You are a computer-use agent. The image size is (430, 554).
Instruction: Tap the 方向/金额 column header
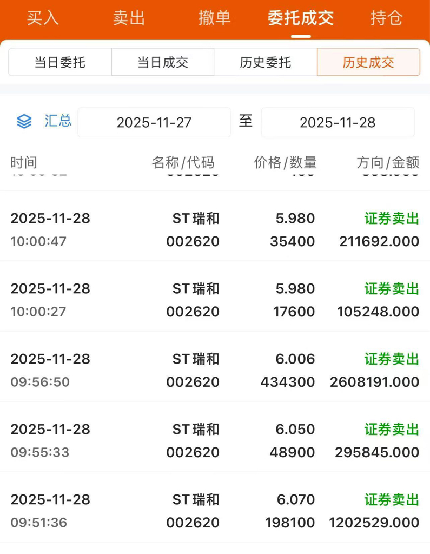(x=388, y=162)
